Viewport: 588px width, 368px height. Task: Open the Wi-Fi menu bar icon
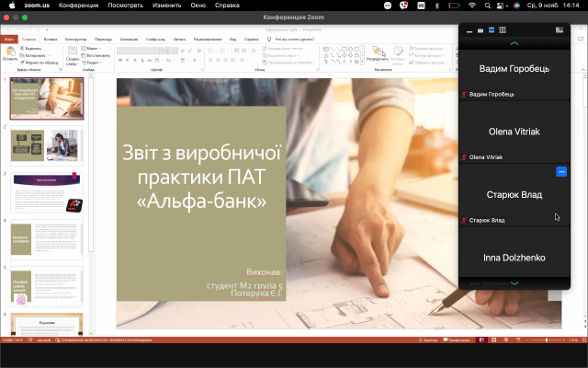[472, 6]
